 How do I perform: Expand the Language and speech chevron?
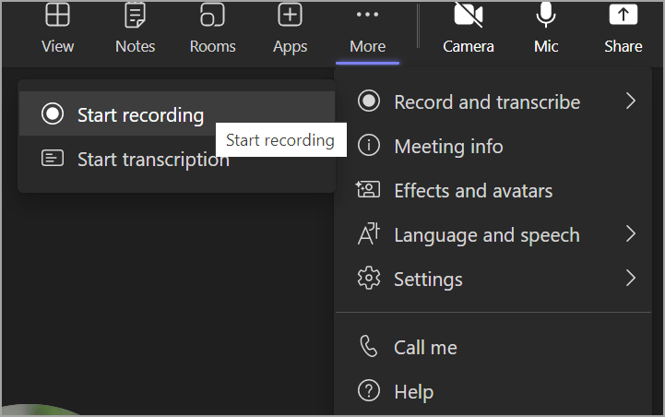click(631, 234)
